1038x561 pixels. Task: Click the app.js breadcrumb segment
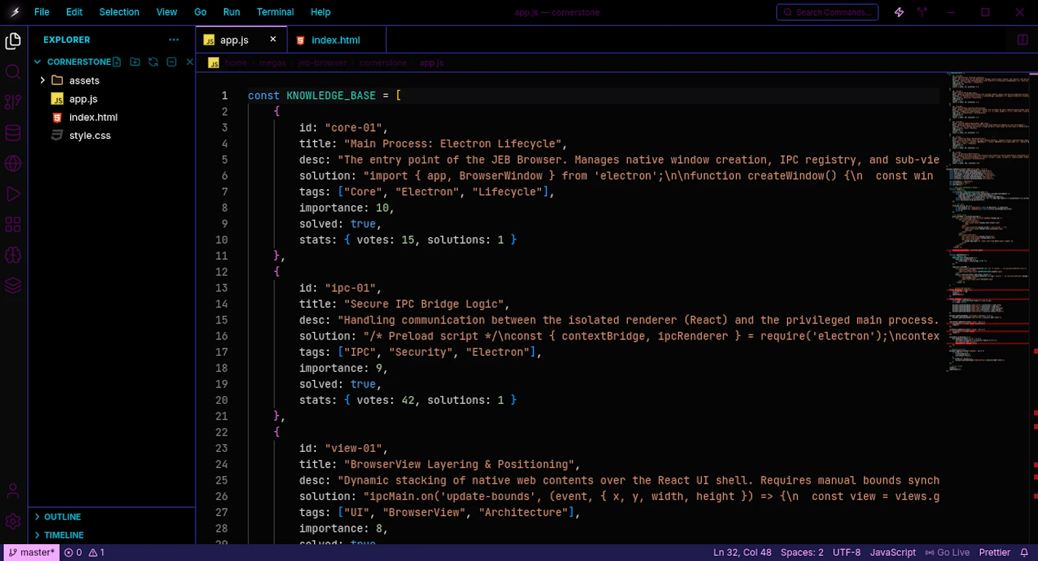(431, 63)
